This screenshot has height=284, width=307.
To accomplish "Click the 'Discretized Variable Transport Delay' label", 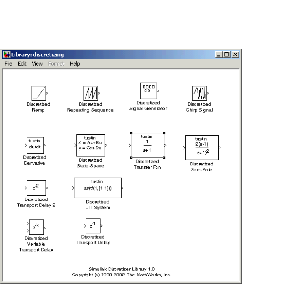I will [36, 244].
